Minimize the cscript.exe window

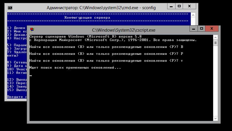pyautogui.click(x=193, y=29)
